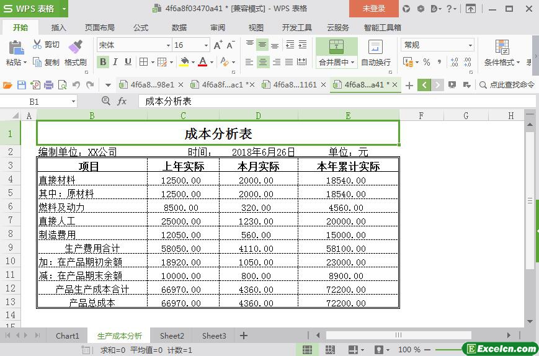
Task: Toggle right text alignment
Action: click(x=277, y=62)
